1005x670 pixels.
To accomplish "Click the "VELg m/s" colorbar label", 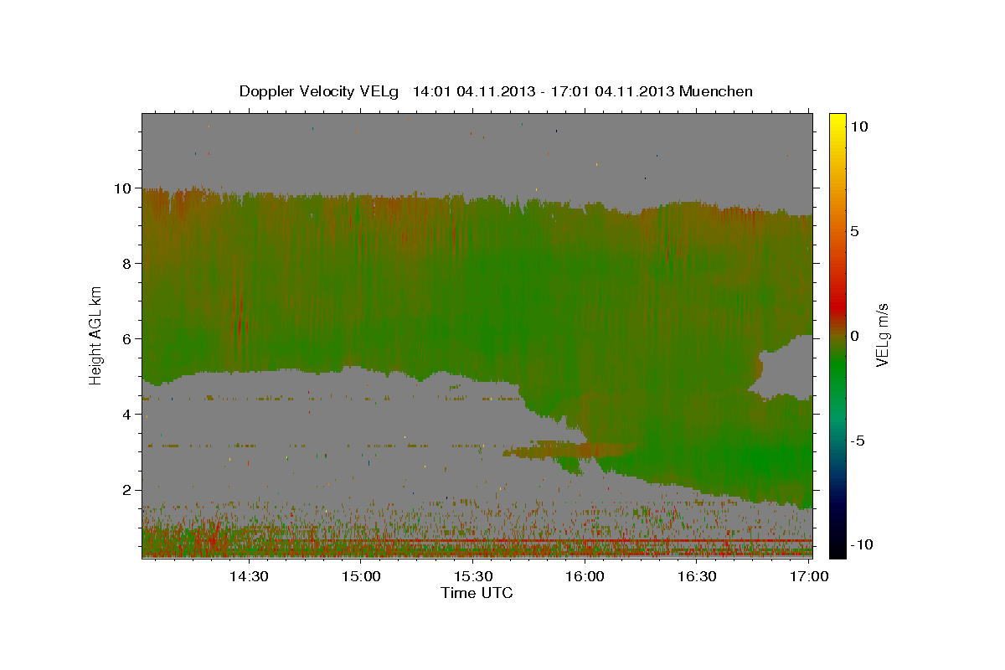I will [x=883, y=333].
